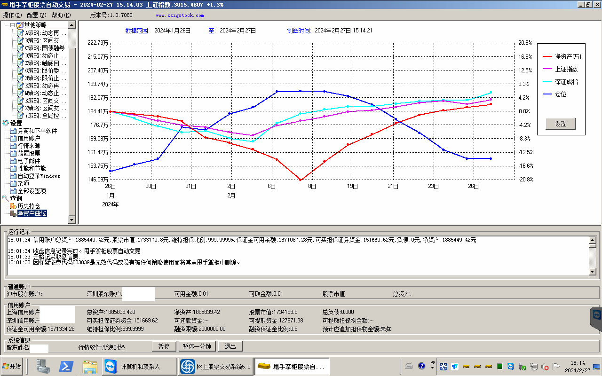Click the TeamViewer side panel tab icon
602x376 pixels.
[597, 315]
